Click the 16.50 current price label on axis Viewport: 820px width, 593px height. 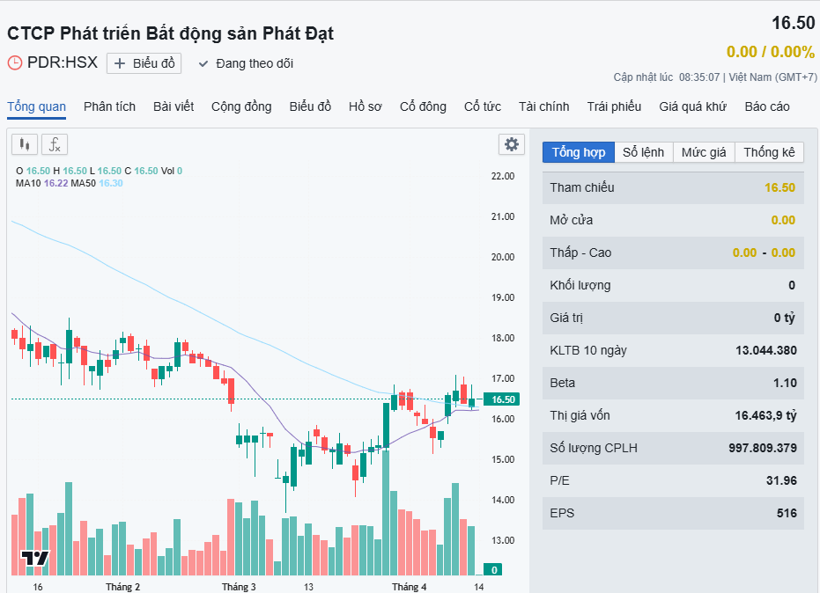coord(503,399)
